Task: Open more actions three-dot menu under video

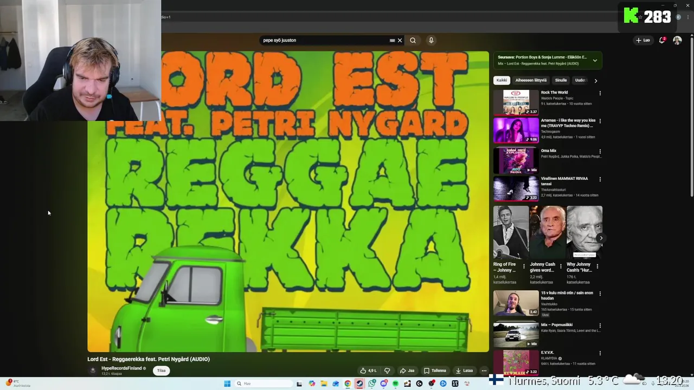Action: pos(484,370)
